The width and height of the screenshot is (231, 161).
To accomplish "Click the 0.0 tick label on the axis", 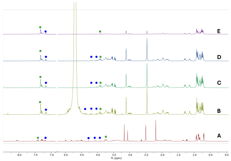I will tap(227, 155).
